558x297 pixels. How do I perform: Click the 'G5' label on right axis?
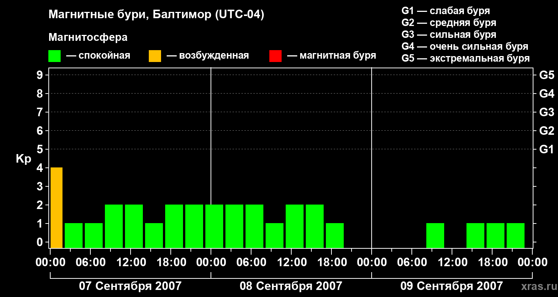[x=546, y=75]
